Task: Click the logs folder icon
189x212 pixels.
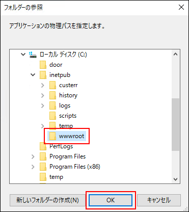Action: [53, 105]
